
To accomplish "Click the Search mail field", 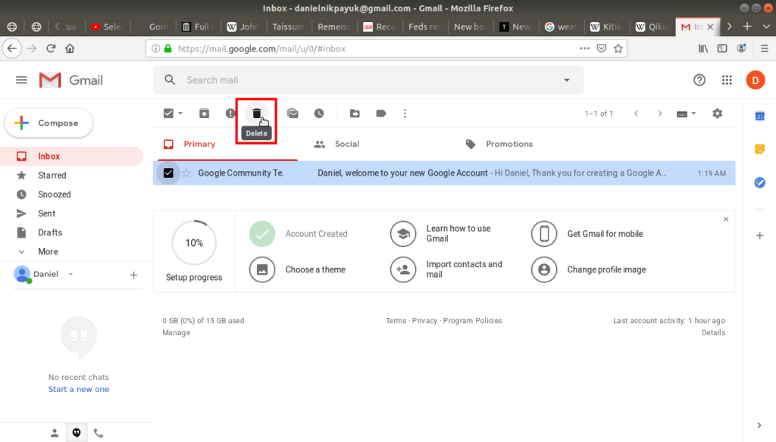I will click(x=368, y=80).
